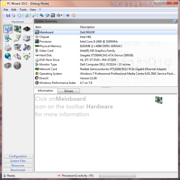Open the View menu

click(33, 10)
